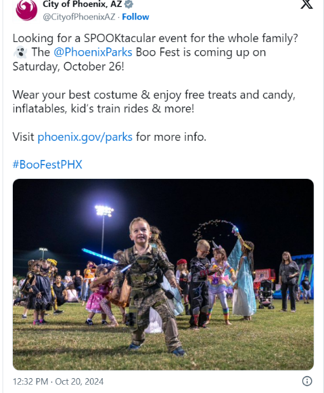The image size is (324, 393).
Task: Click the blue inflatable slide in the photo
Action: tap(304, 276)
